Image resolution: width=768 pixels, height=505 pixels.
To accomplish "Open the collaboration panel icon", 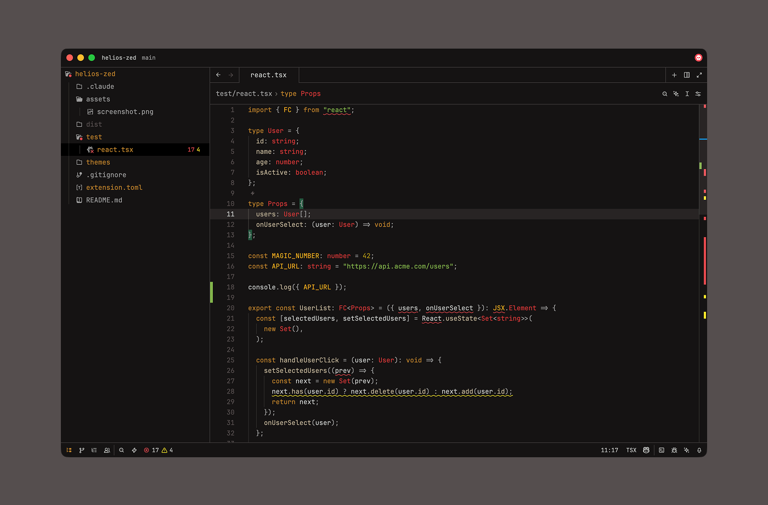I will click(107, 450).
